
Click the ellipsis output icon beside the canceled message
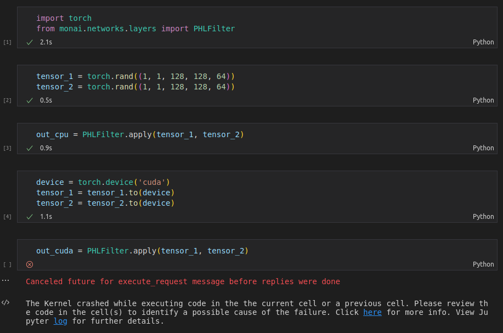[x=6, y=280]
